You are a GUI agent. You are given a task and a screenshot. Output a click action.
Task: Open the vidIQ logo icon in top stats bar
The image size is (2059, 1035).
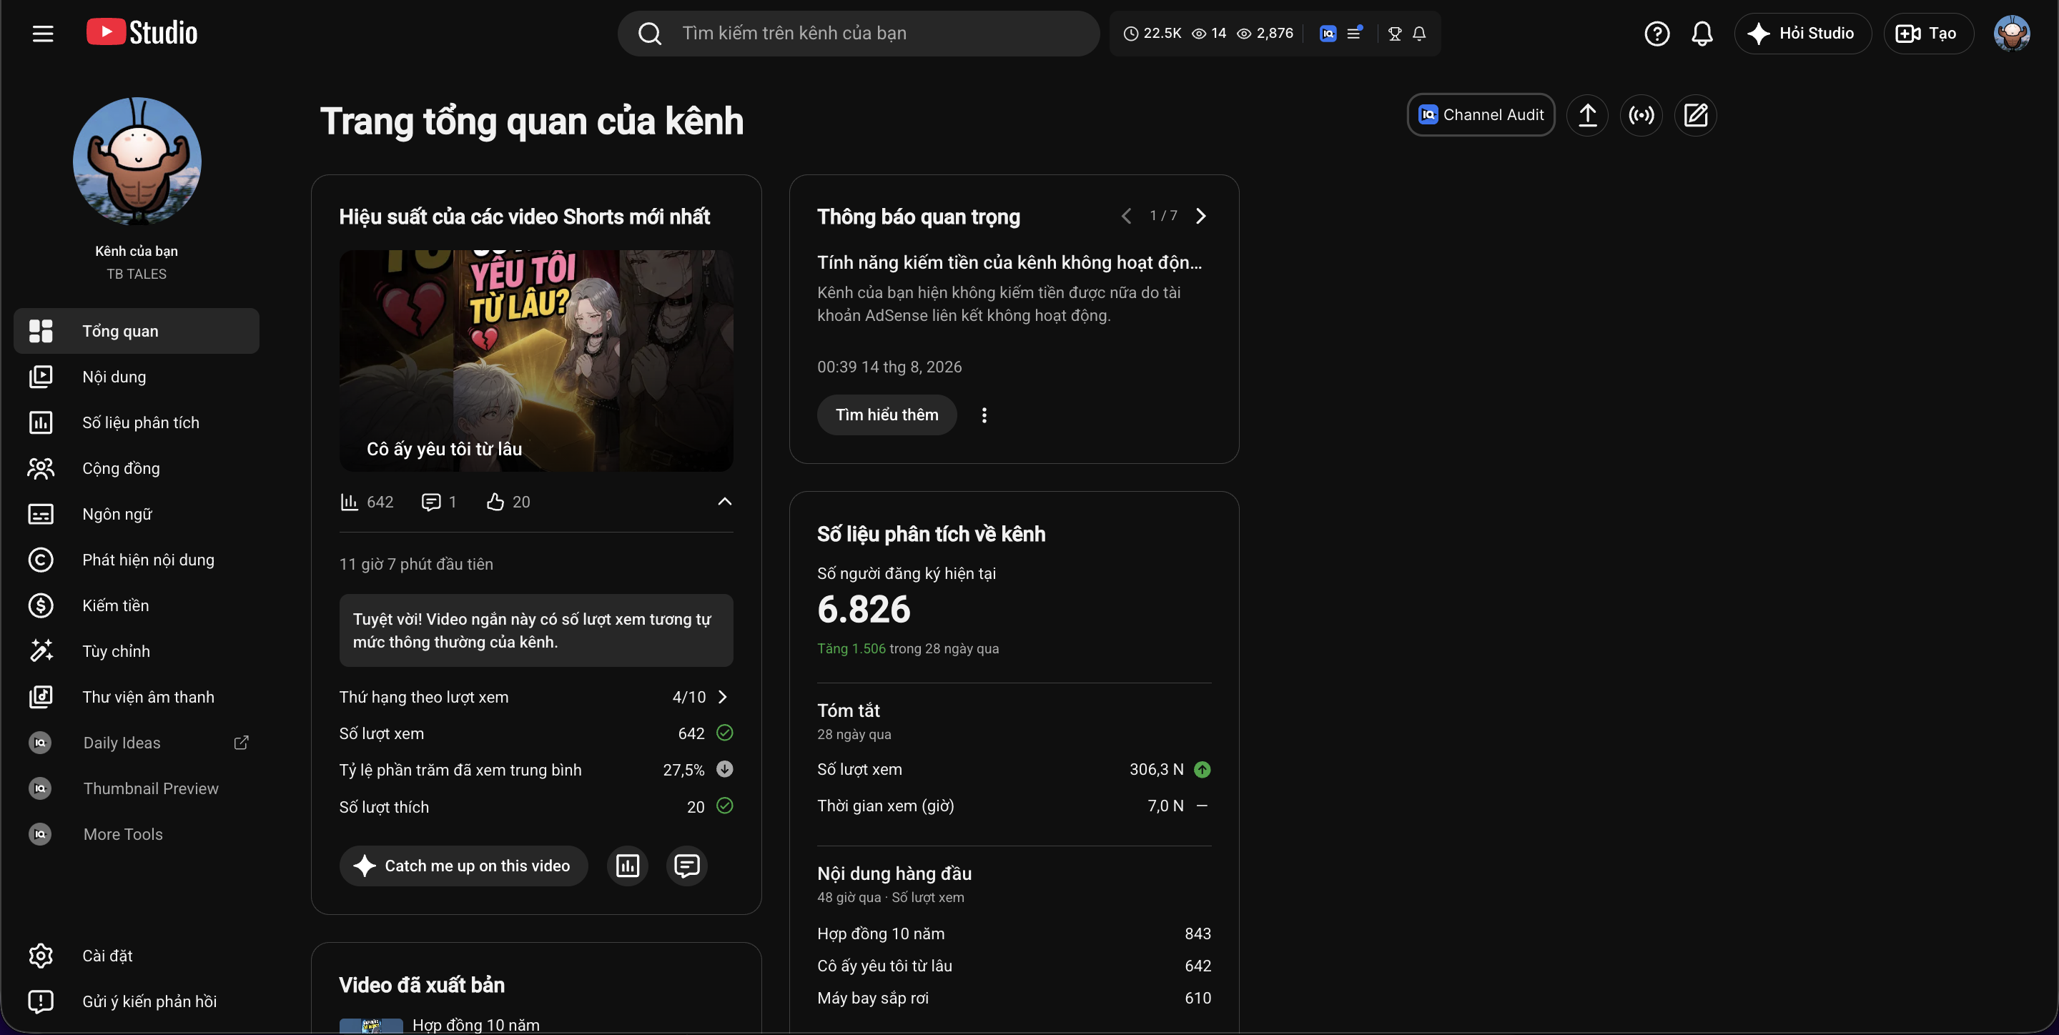1328,34
